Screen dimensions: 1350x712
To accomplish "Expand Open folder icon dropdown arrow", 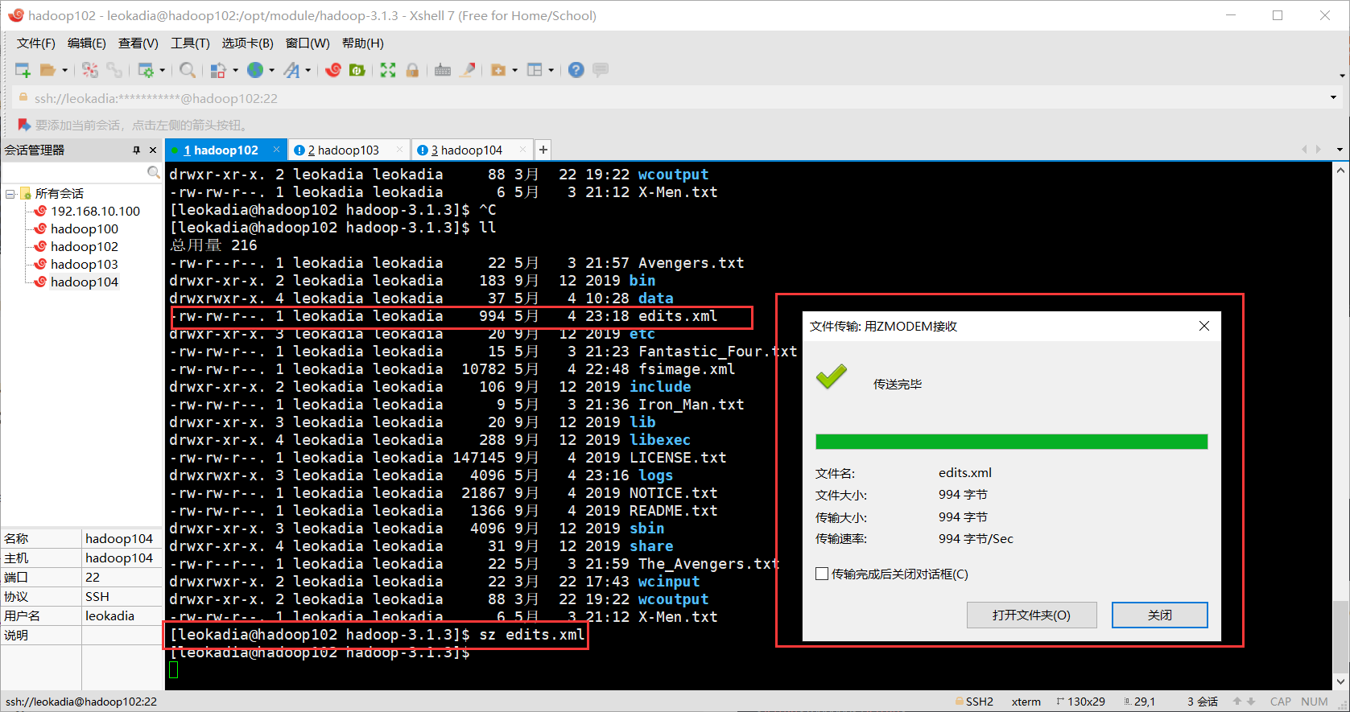I will click(64, 70).
